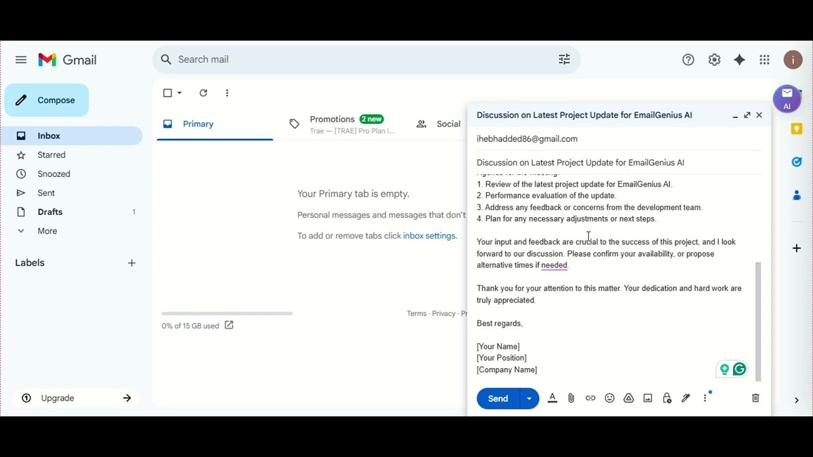Attach a file using the paperclip icon

pos(571,398)
